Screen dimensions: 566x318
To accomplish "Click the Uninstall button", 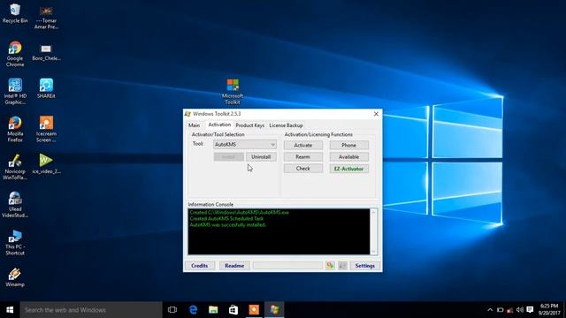I will coord(261,157).
